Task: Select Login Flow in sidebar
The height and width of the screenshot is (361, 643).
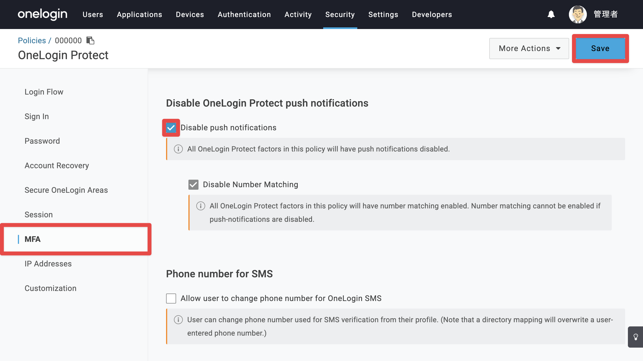Action: pyautogui.click(x=44, y=92)
